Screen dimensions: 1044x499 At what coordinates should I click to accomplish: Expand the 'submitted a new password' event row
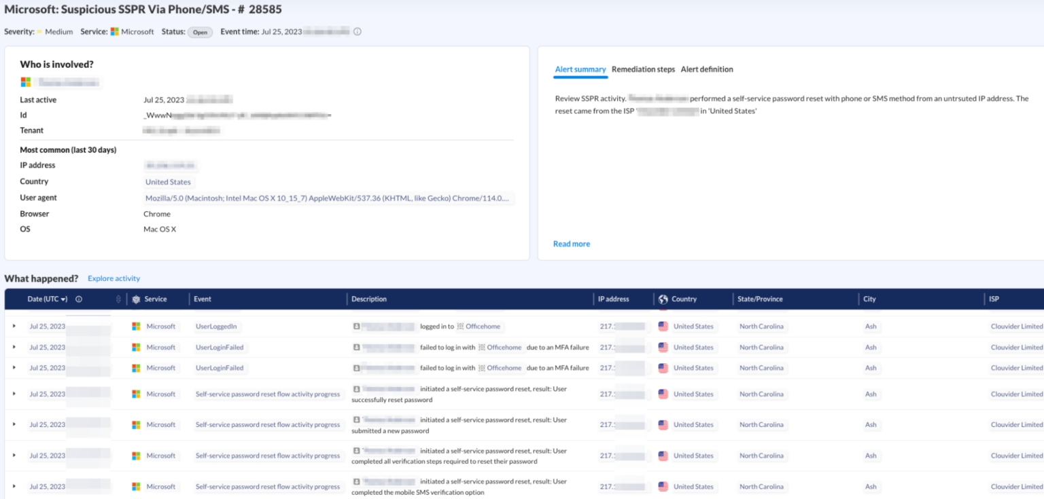pyautogui.click(x=14, y=425)
